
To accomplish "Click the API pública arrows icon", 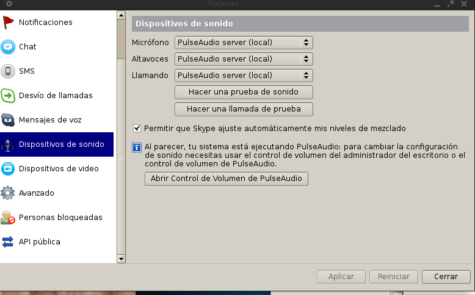I will click(8, 242).
